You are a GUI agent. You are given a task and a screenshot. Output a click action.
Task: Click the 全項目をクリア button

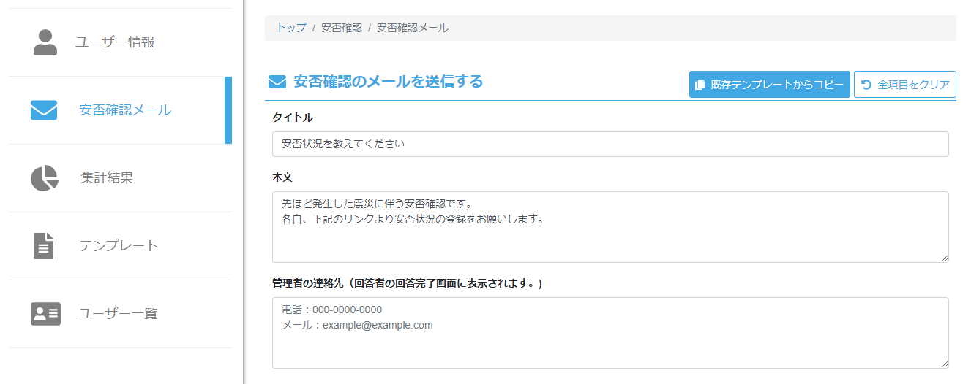pyautogui.click(x=905, y=85)
